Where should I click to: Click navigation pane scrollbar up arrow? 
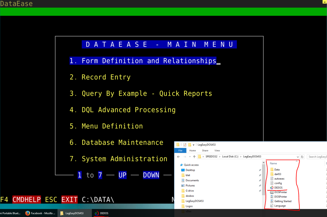(x=263, y=163)
